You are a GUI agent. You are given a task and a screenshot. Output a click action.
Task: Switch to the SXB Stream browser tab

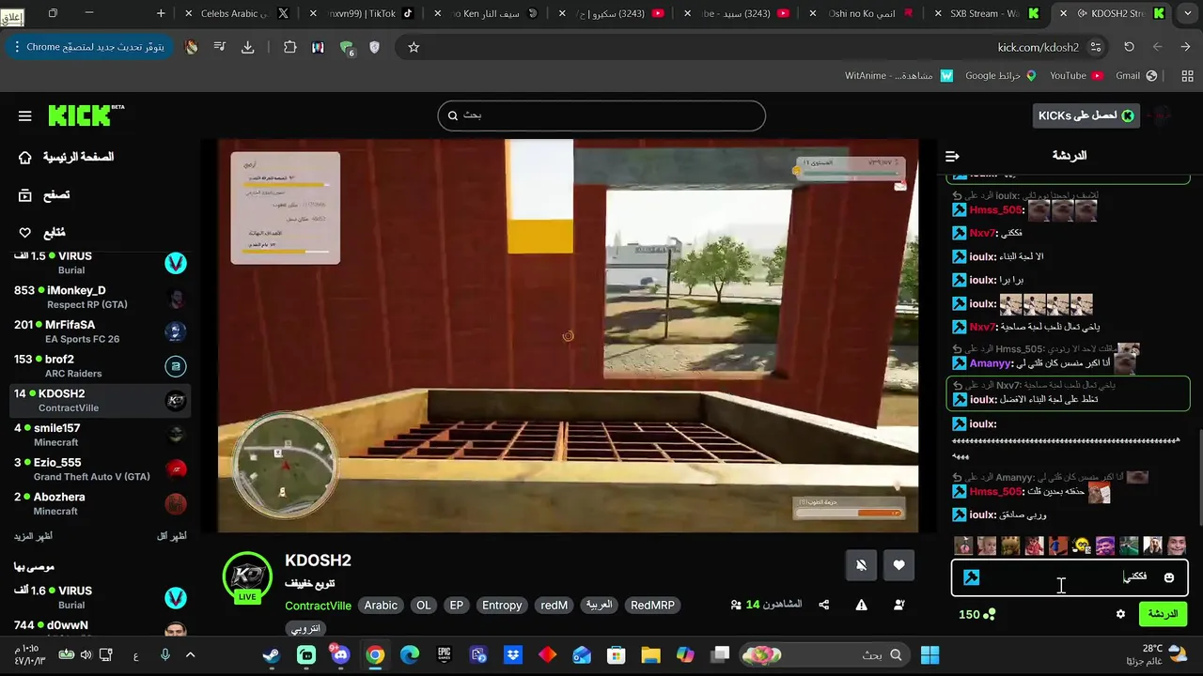pyautogui.click(x=987, y=13)
